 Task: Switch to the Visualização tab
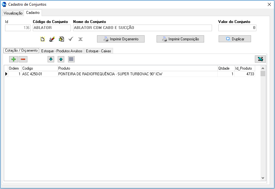[x=13, y=13]
